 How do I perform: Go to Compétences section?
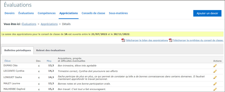pos(47,13)
